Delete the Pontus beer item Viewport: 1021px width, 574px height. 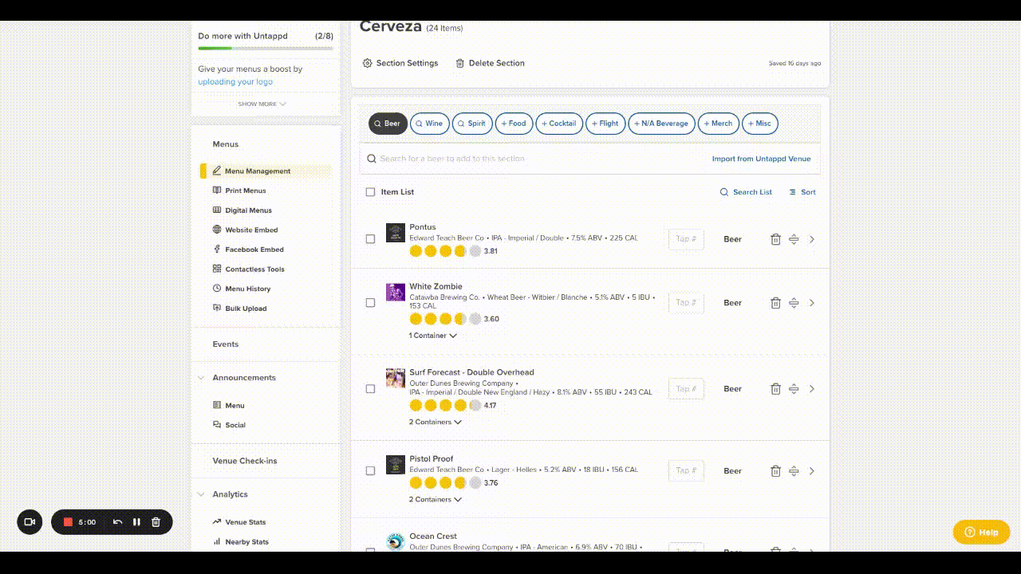point(775,239)
